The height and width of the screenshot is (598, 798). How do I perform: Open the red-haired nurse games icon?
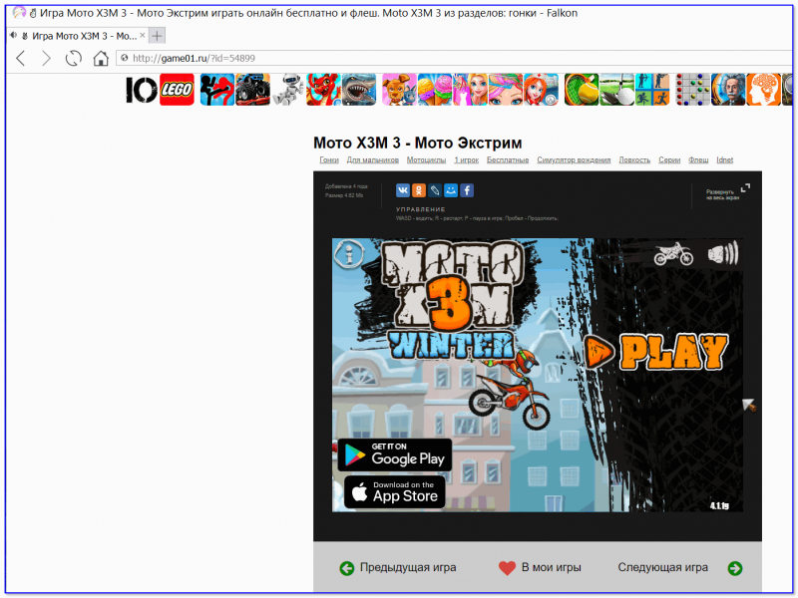541,90
